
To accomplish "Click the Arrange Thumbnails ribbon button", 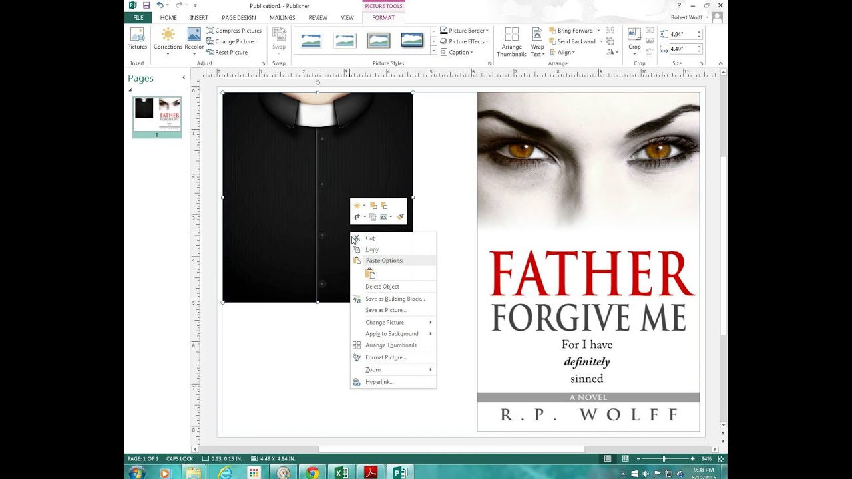I will pos(512,42).
